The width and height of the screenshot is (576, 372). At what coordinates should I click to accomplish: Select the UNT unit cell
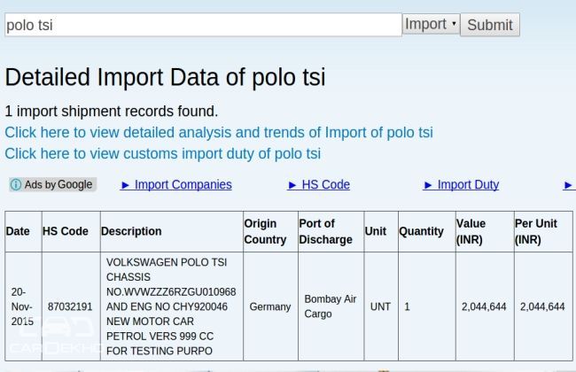381,306
